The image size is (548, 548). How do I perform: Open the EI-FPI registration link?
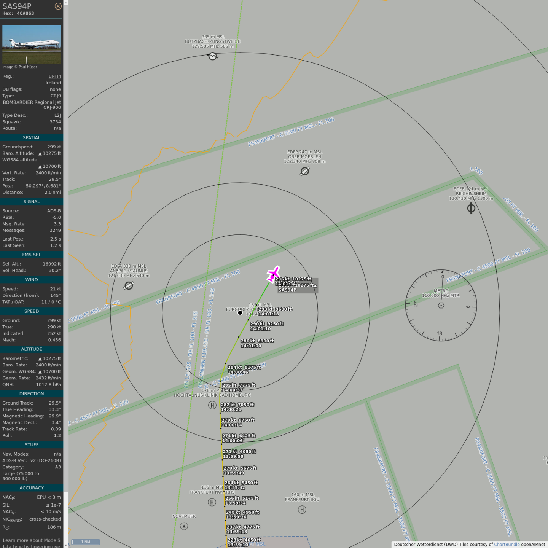(54, 76)
